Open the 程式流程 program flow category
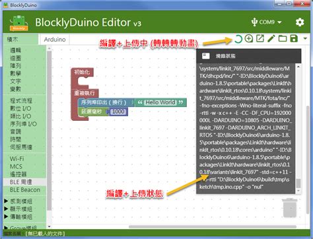 pos(21,100)
